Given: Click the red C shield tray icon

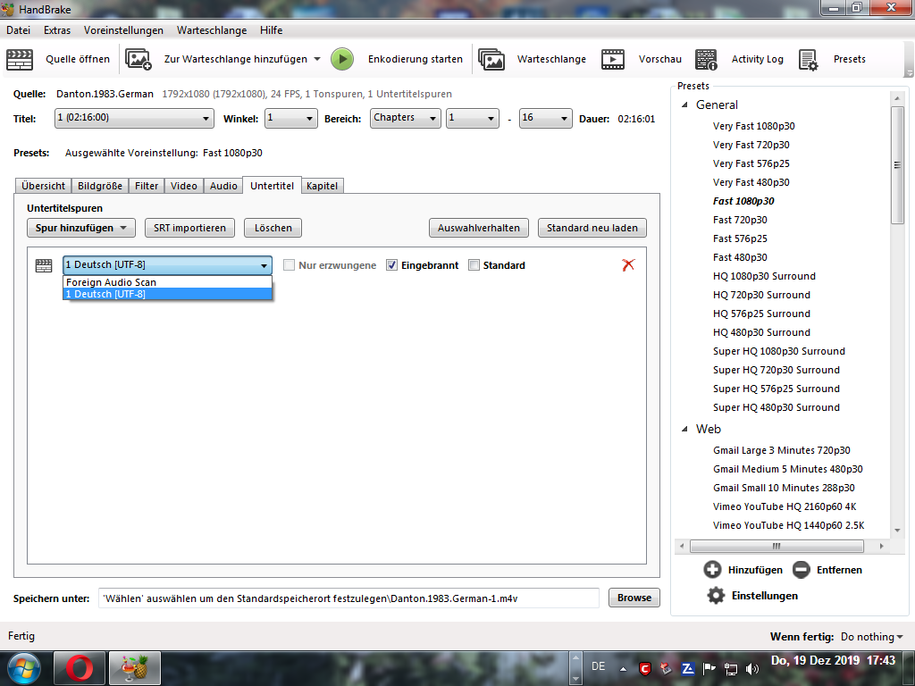Looking at the screenshot, I should (x=645, y=668).
